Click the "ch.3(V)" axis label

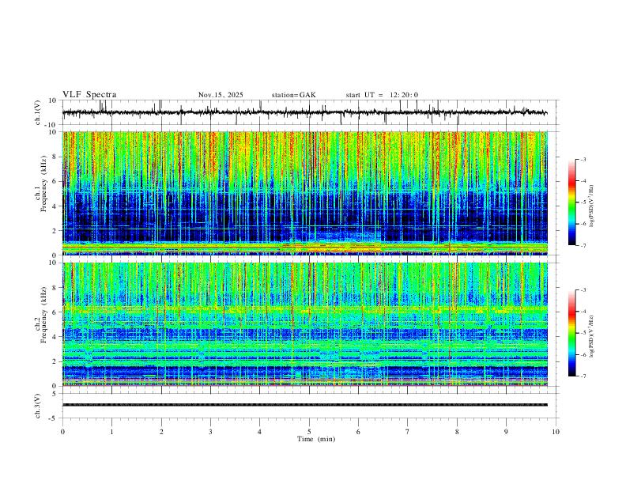tap(38, 406)
